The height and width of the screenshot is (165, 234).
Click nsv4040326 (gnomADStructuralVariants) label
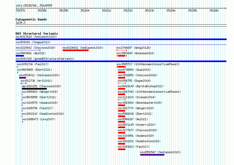[x=45, y=59]
